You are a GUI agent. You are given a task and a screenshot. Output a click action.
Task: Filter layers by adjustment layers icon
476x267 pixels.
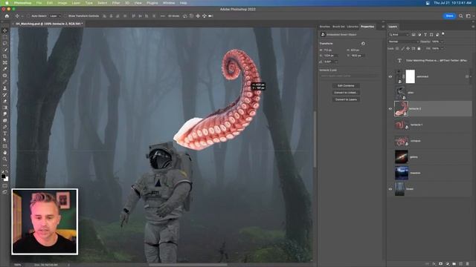(419, 35)
